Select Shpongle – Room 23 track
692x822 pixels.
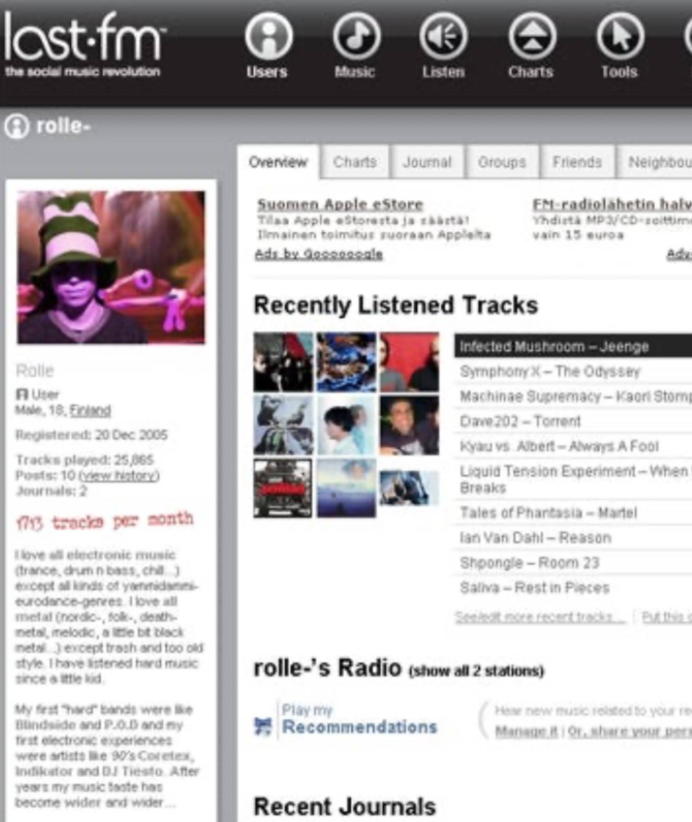coord(573,563)
